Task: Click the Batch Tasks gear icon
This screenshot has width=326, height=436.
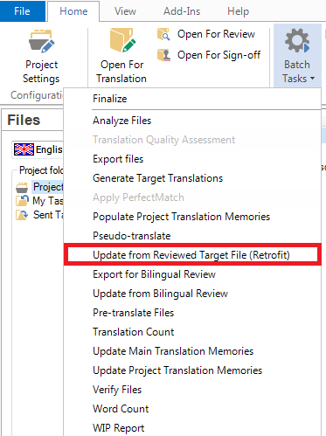Action: coord(297,40)
